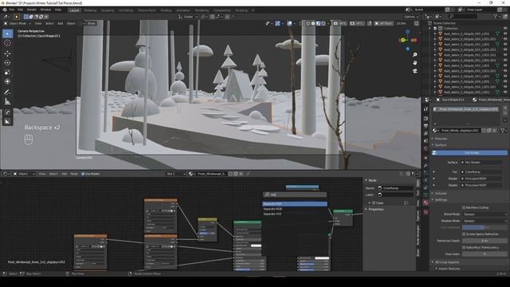Viewport: 510px width, 287px height.
Task: Open the viewport Options dropdown
Action: (411, 17)
